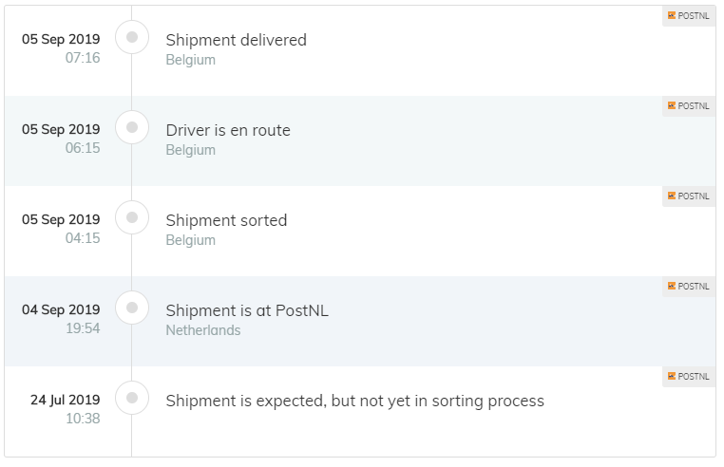Click the Shipment delivered status text
This screenshot has width=724, height=467.
point(236,40)
